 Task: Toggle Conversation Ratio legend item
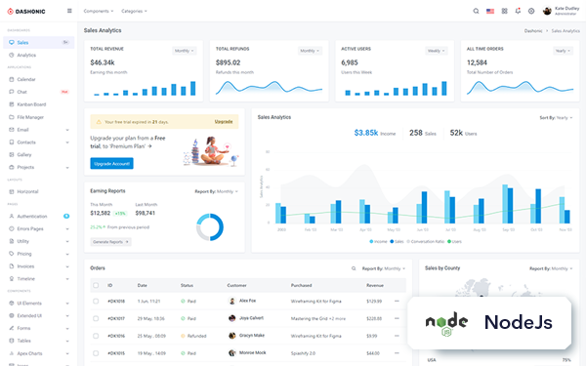(425, 241)
